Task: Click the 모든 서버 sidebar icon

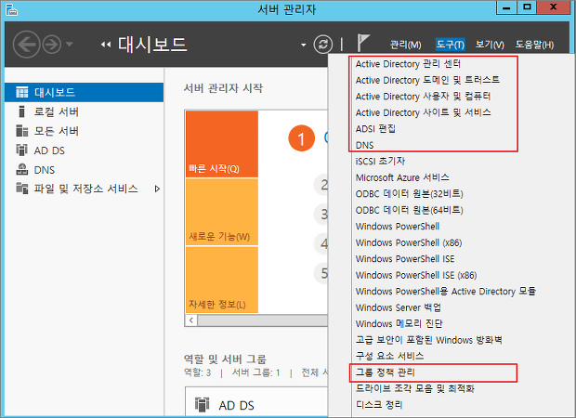Action: (x=22, y=131)
